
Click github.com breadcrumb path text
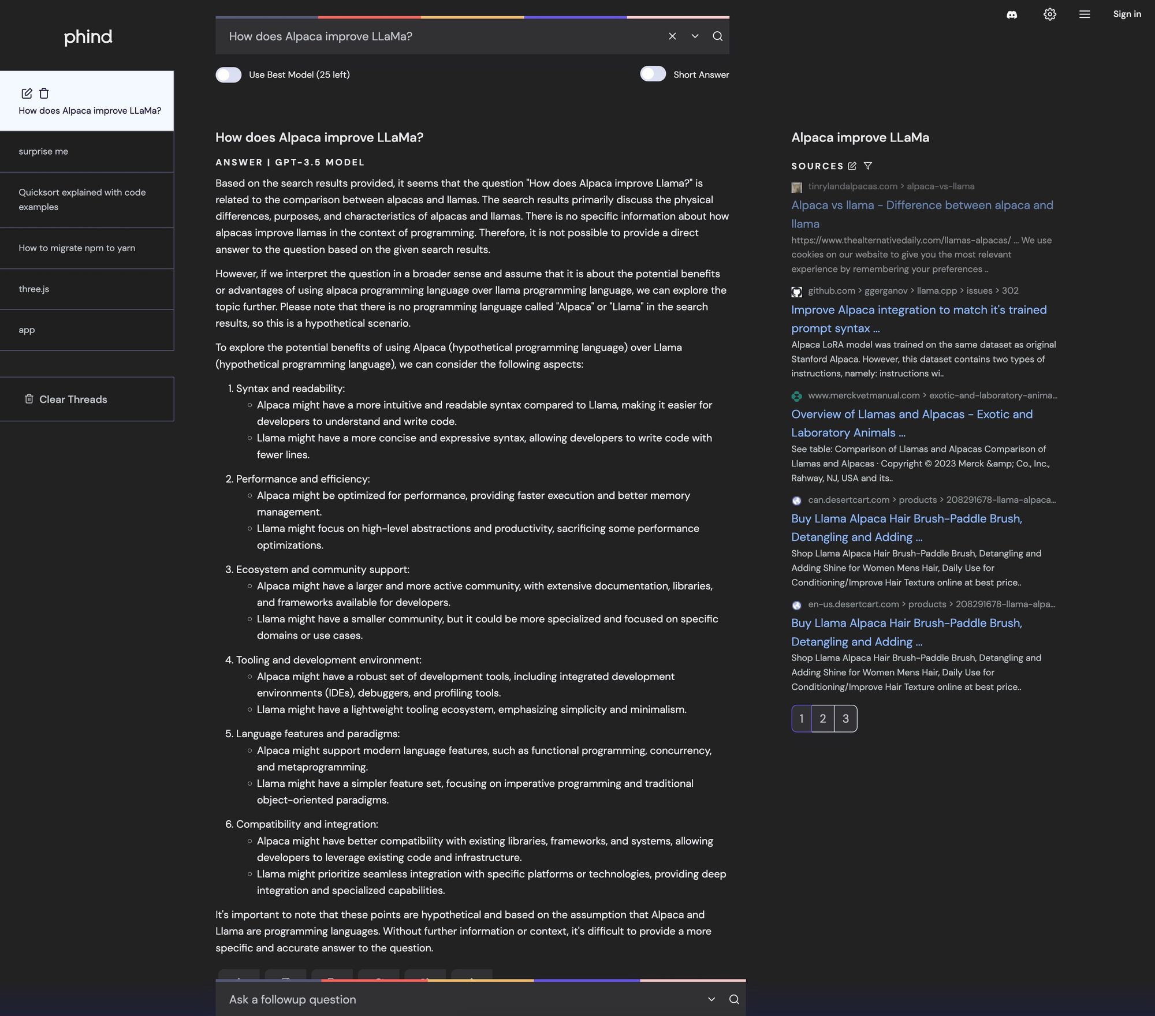click(913, 291)
